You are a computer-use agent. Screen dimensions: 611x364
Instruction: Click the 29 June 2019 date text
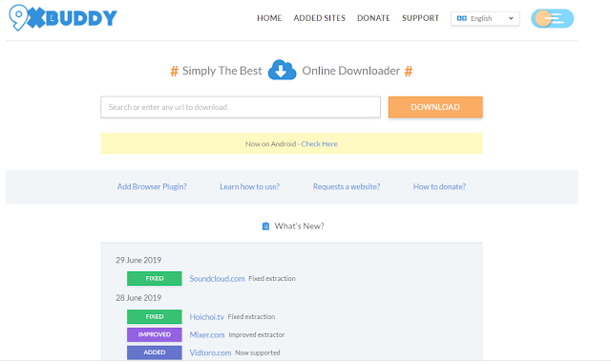pos(138,260)
